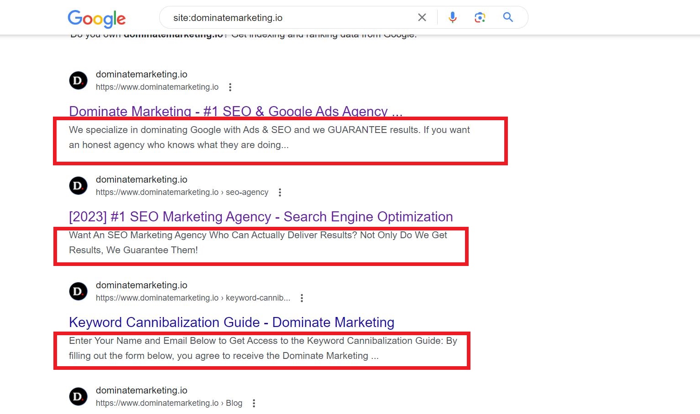Viewport: 700px width, 414px height.
Task: Open Keyword Cannibalization Guide - Dominate Marketing link
Action: (x=232, y=322)
